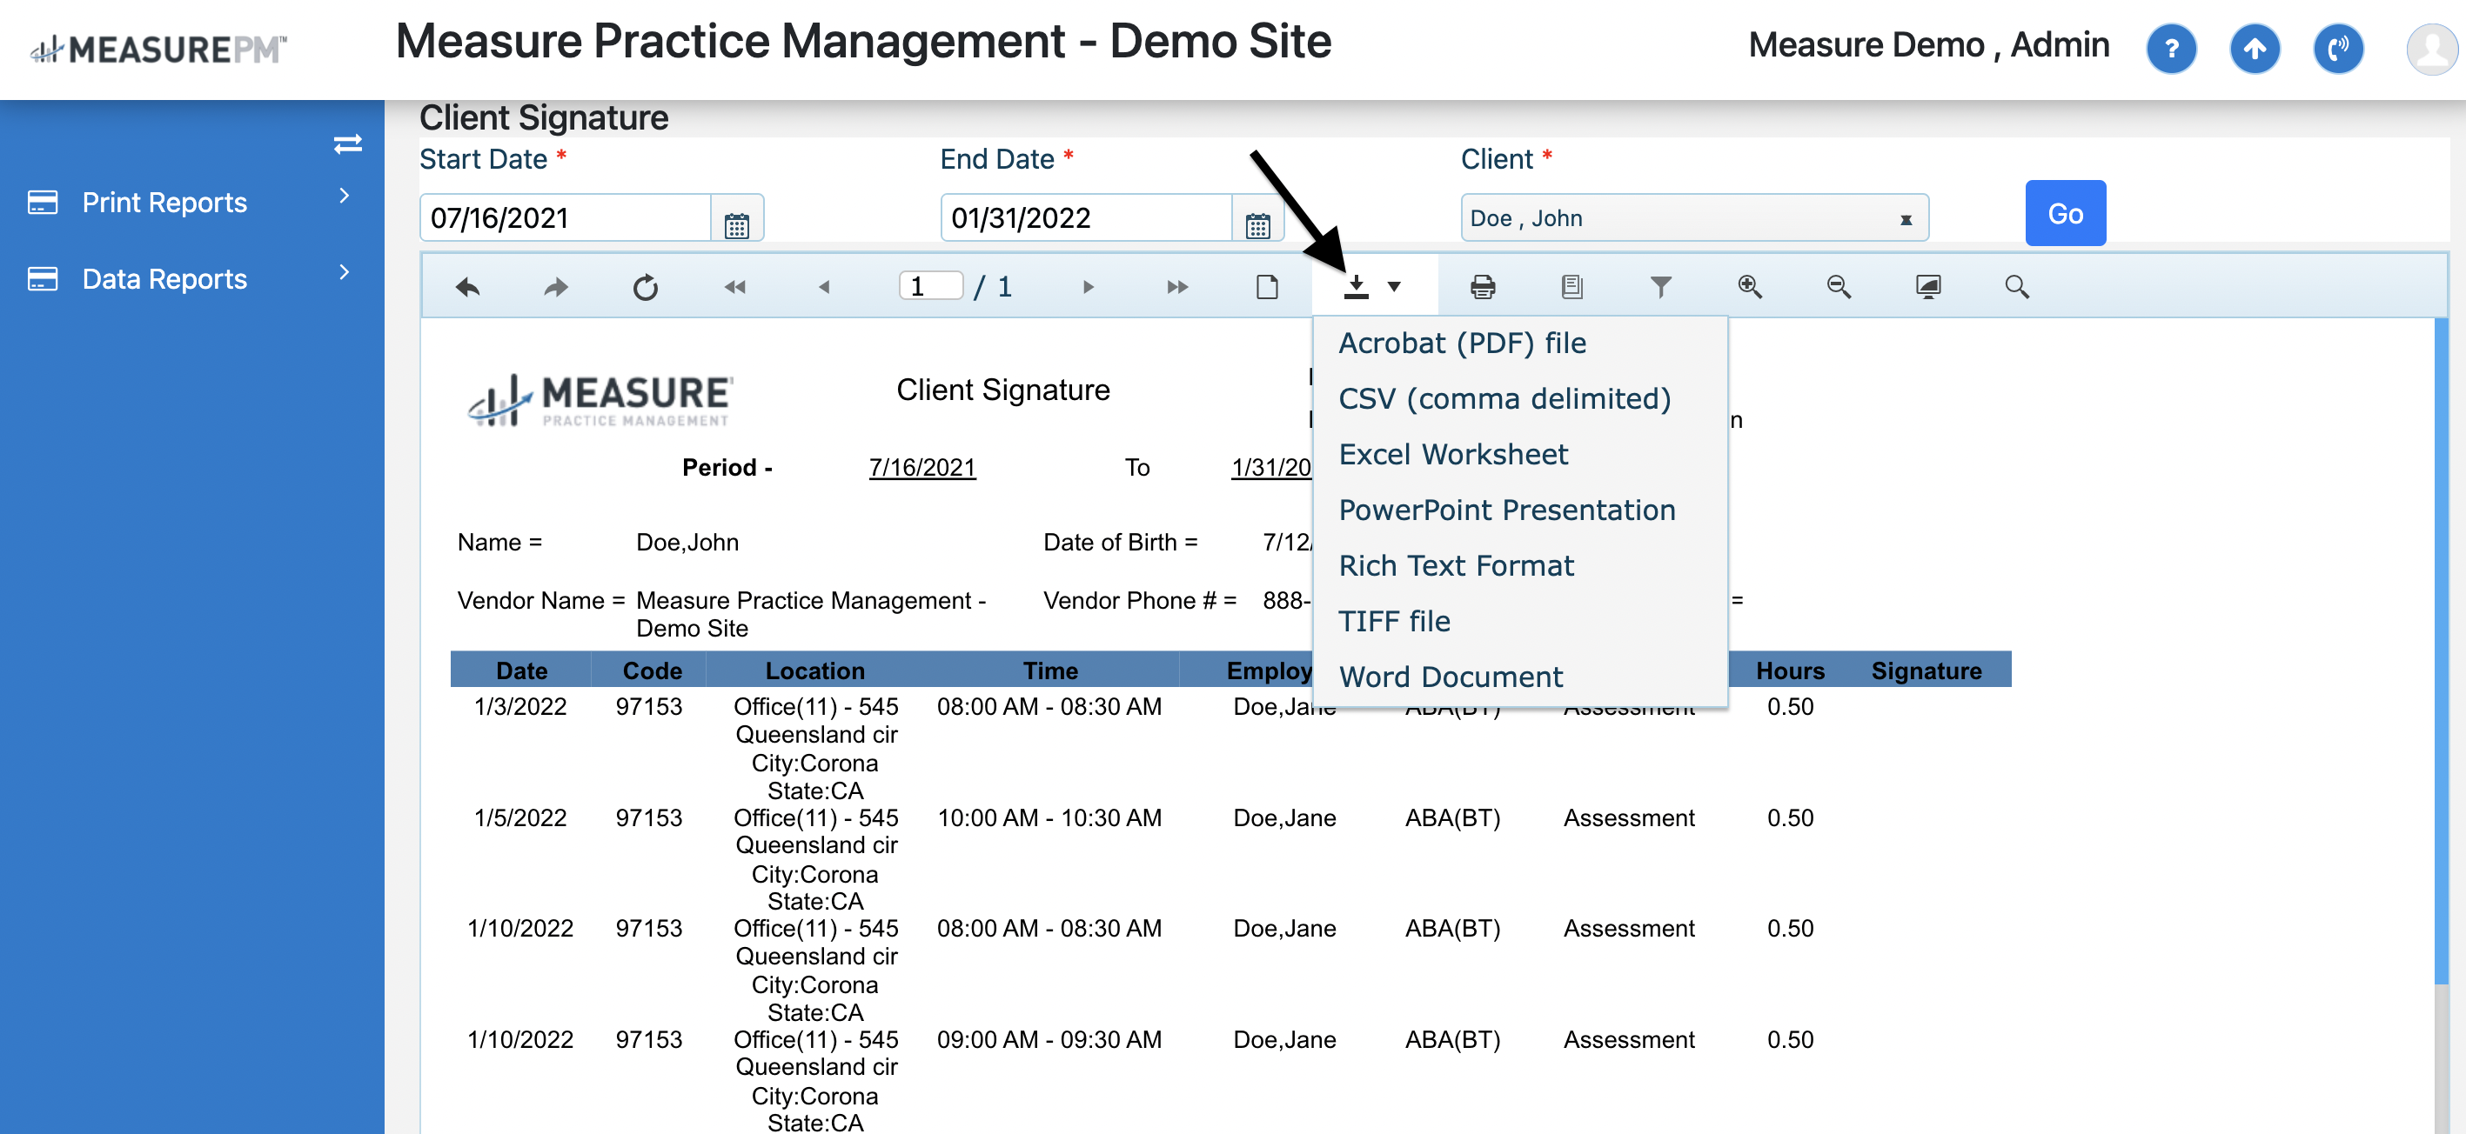The height and width of the screenshot is (1134, 2466).
Task: Click the blue Go button
Action: pos(2065,213)
